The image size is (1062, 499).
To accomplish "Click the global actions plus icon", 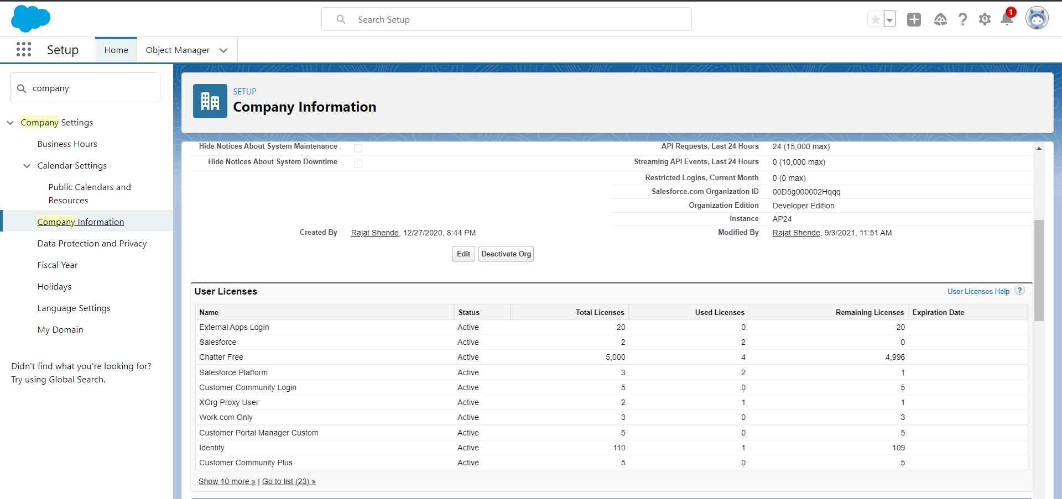I will point(914,20).
